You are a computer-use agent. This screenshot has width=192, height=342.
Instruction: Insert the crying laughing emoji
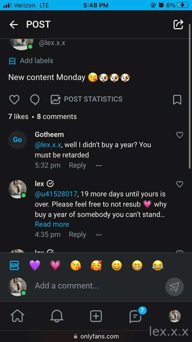[x=157, y=265]
